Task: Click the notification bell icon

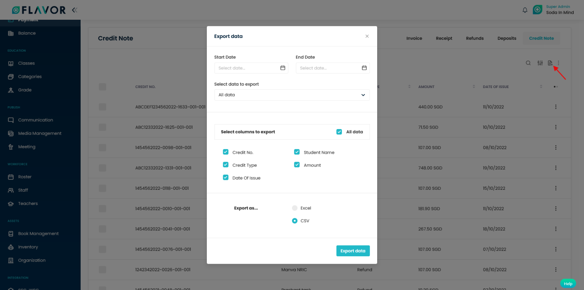Action: (x=525, y=10)
